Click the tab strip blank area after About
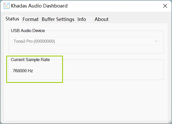172x124 pixels. [139, 19]
